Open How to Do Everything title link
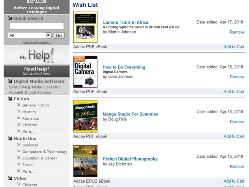Screen dimensions: 249x187 click(x=124, y=67)
